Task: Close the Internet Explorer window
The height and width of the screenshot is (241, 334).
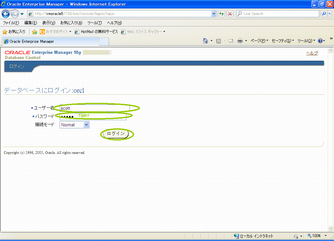Action: point(329,4)
